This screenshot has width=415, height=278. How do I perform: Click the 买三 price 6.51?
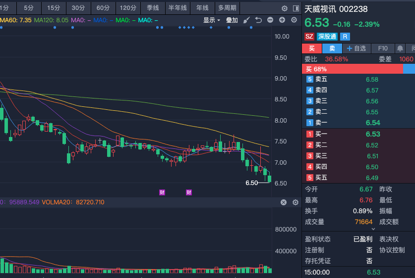click(x=373, y=156)
